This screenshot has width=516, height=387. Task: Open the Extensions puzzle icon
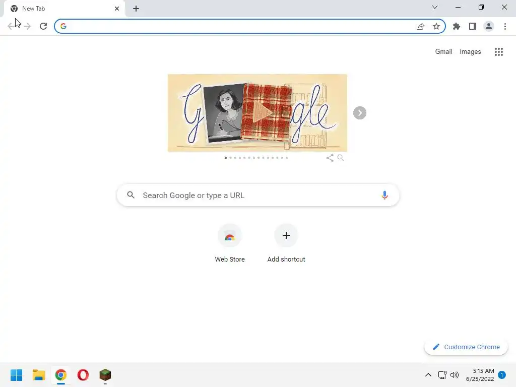(457, 26)
